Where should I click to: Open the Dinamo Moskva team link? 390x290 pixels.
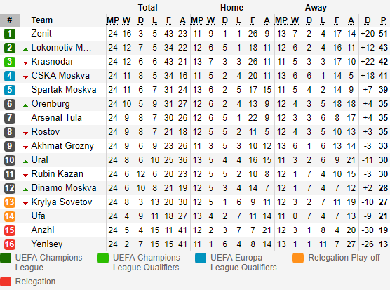click(64, 188)
